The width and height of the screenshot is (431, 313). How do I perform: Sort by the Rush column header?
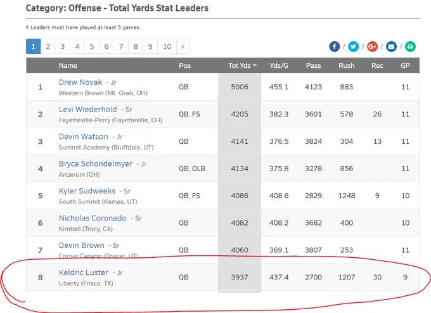click(x=346, y=65)
